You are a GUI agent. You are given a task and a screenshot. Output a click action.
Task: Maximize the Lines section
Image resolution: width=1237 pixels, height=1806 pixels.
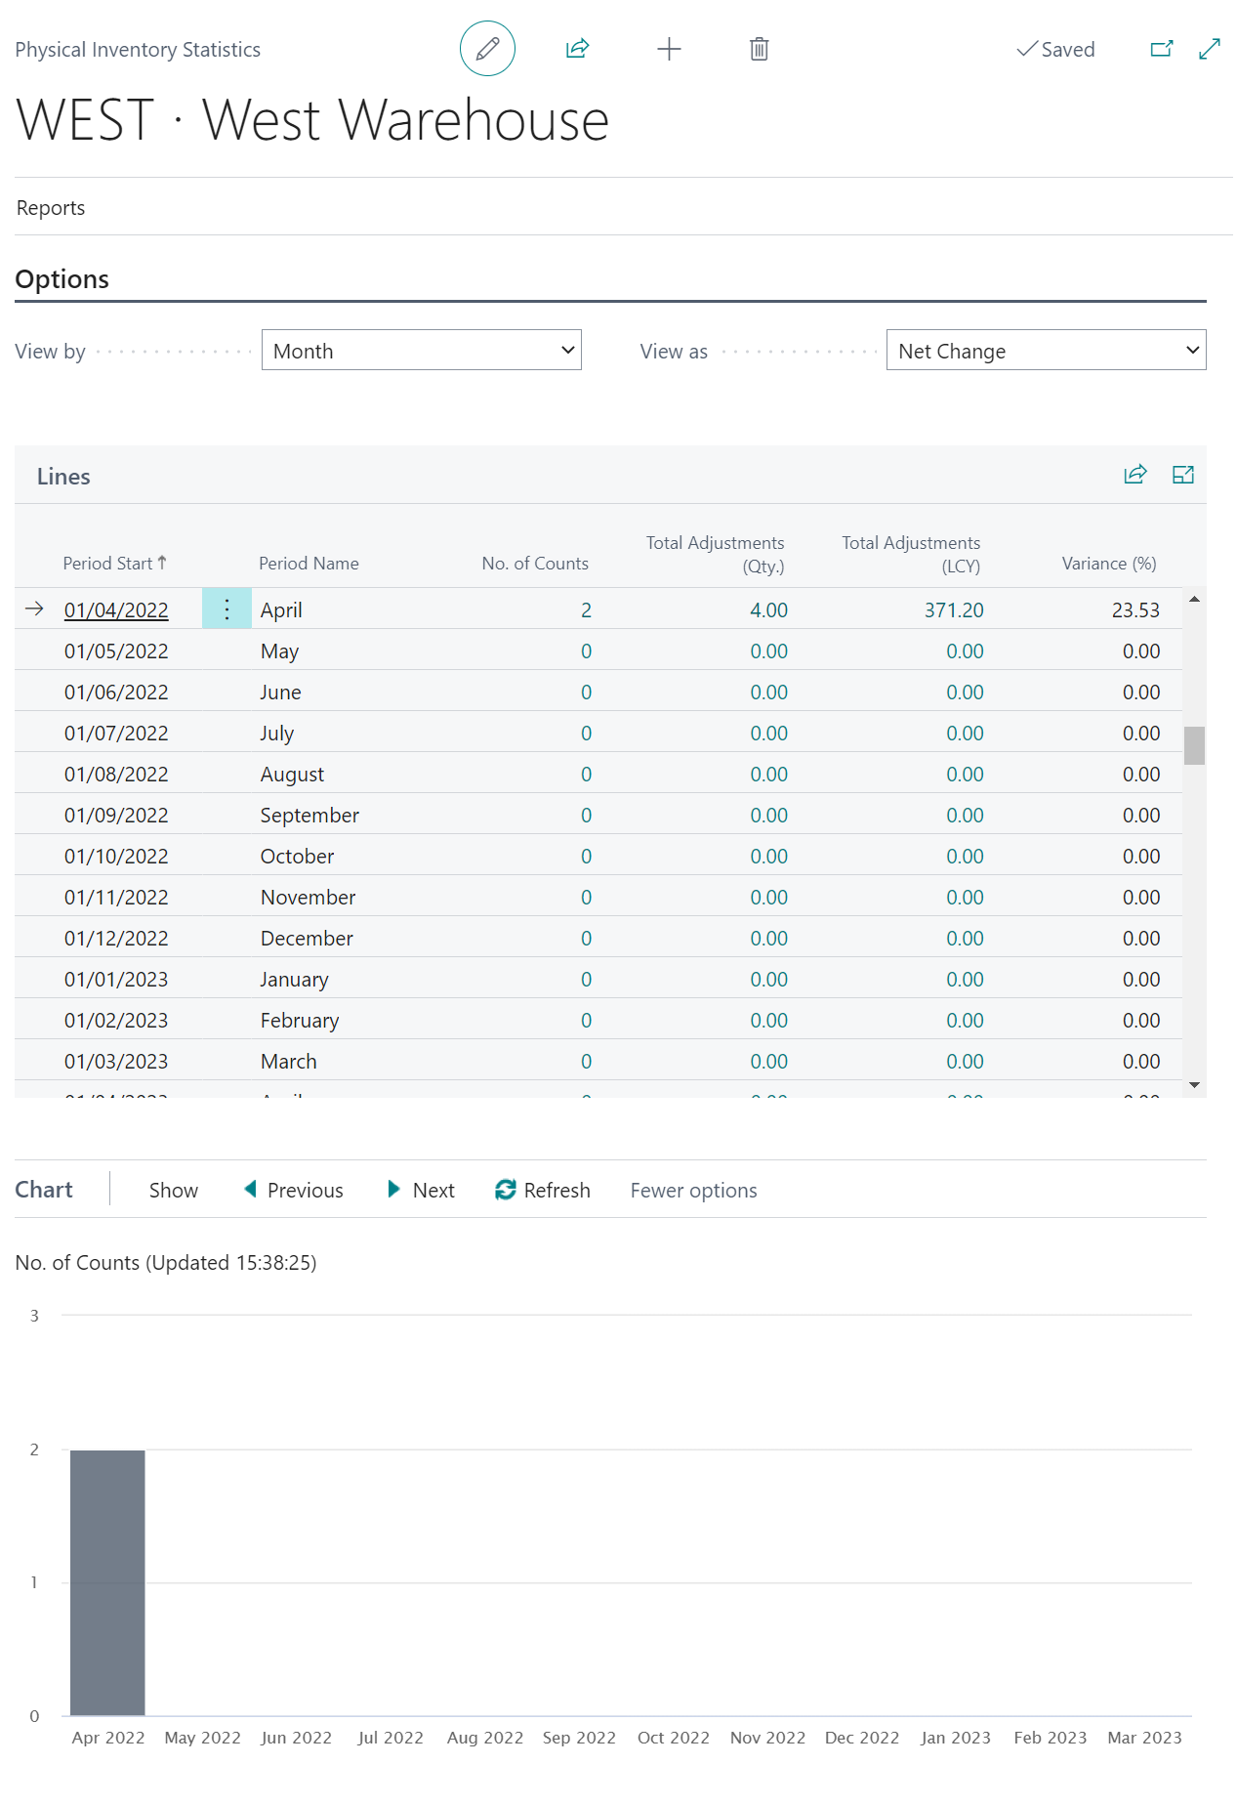pos(1182,476)
